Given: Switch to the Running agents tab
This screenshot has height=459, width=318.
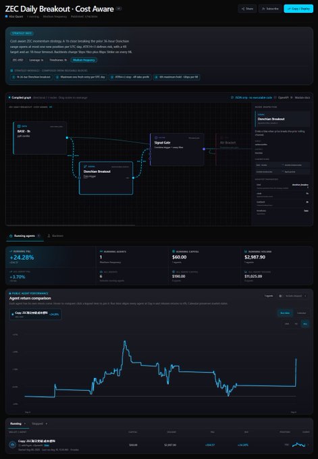Looking at the screenshot, I should [25, 236].
